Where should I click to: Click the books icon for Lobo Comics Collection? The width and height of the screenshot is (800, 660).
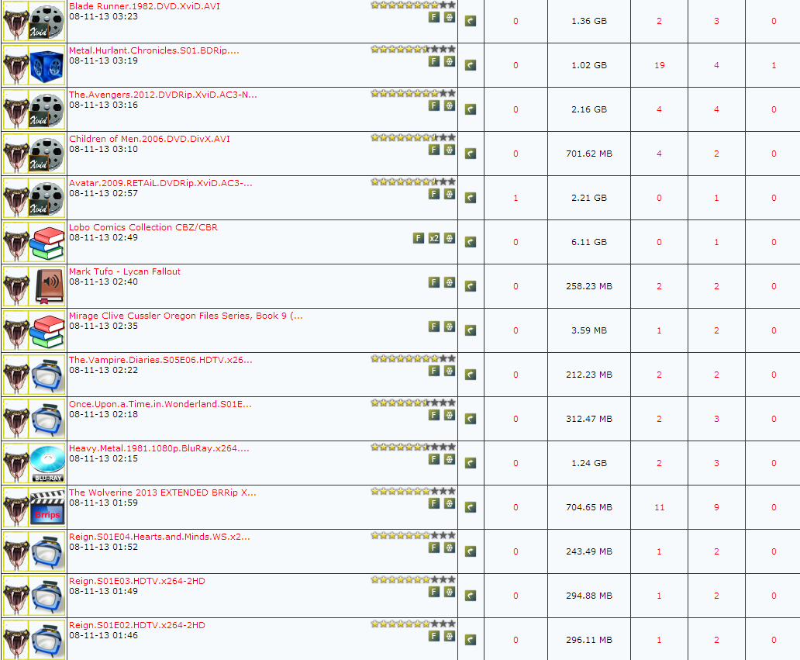coord(47,242)
